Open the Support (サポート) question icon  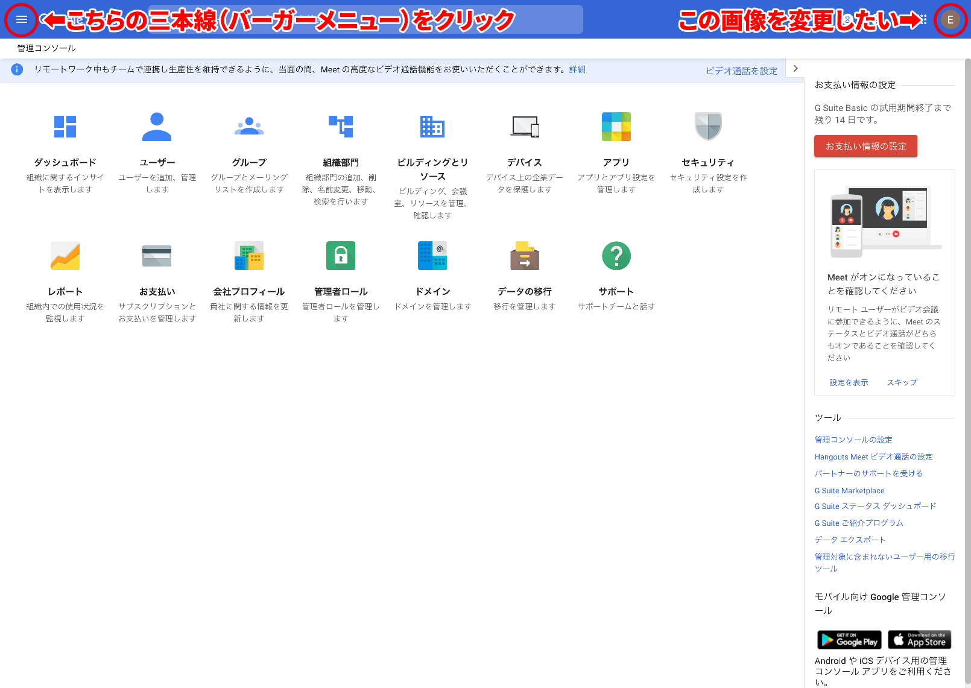tap(616, 256)
